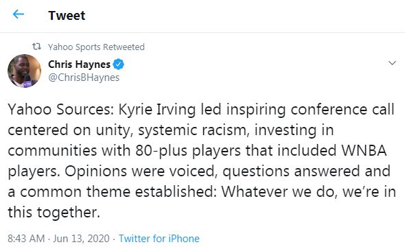Click the words Kyrie Irving in the tweet
405x249 pixels.
(x=157, y=109)
